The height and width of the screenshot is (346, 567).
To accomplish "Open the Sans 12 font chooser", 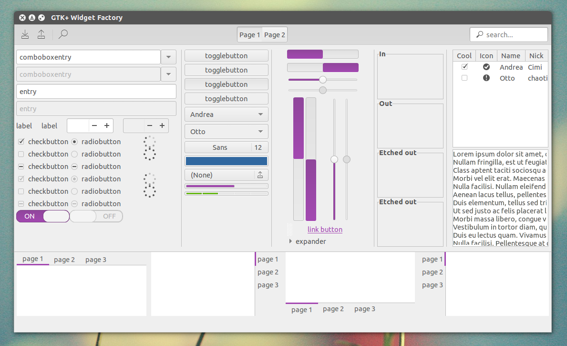I will (226, 147).
